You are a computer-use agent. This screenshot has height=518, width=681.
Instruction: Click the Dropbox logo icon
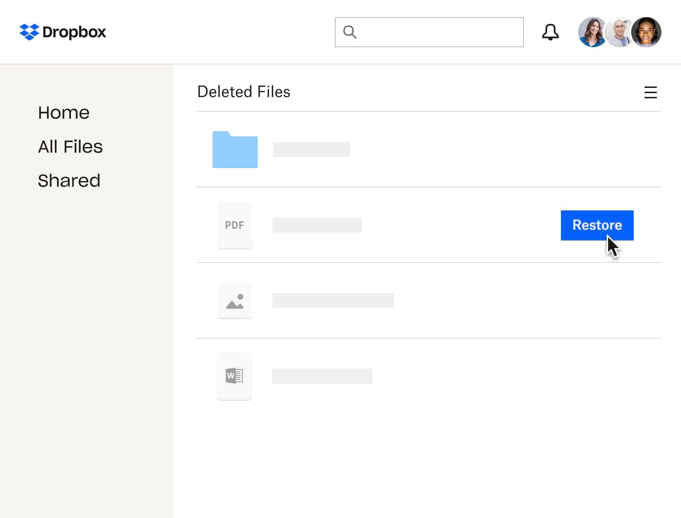coord(29,32)
